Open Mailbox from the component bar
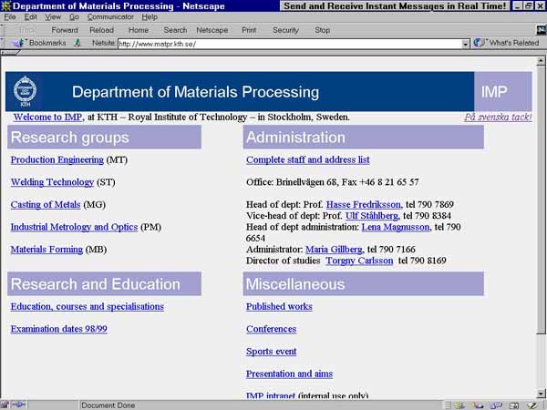547x410 pixels. point(477,405)
